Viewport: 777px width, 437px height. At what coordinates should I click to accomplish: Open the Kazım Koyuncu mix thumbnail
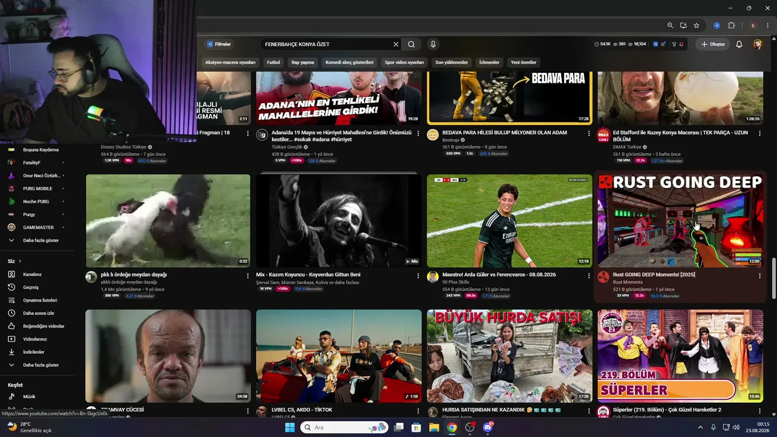point(339,221)
